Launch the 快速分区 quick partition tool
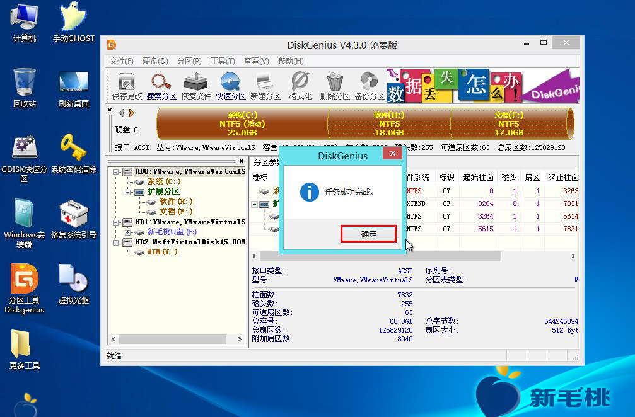The height and width of the screenshot is (417, 635). pos(230,86)
